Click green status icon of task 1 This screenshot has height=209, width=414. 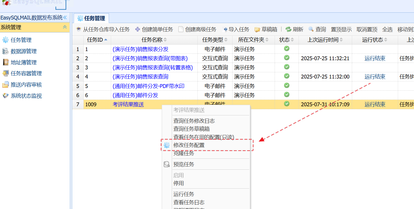(286, 49)
